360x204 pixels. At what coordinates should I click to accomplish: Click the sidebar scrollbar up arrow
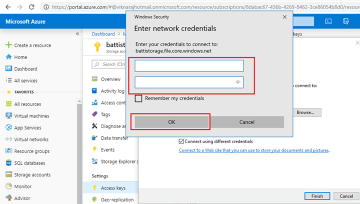pyautogui.click(x=79, y=101)
